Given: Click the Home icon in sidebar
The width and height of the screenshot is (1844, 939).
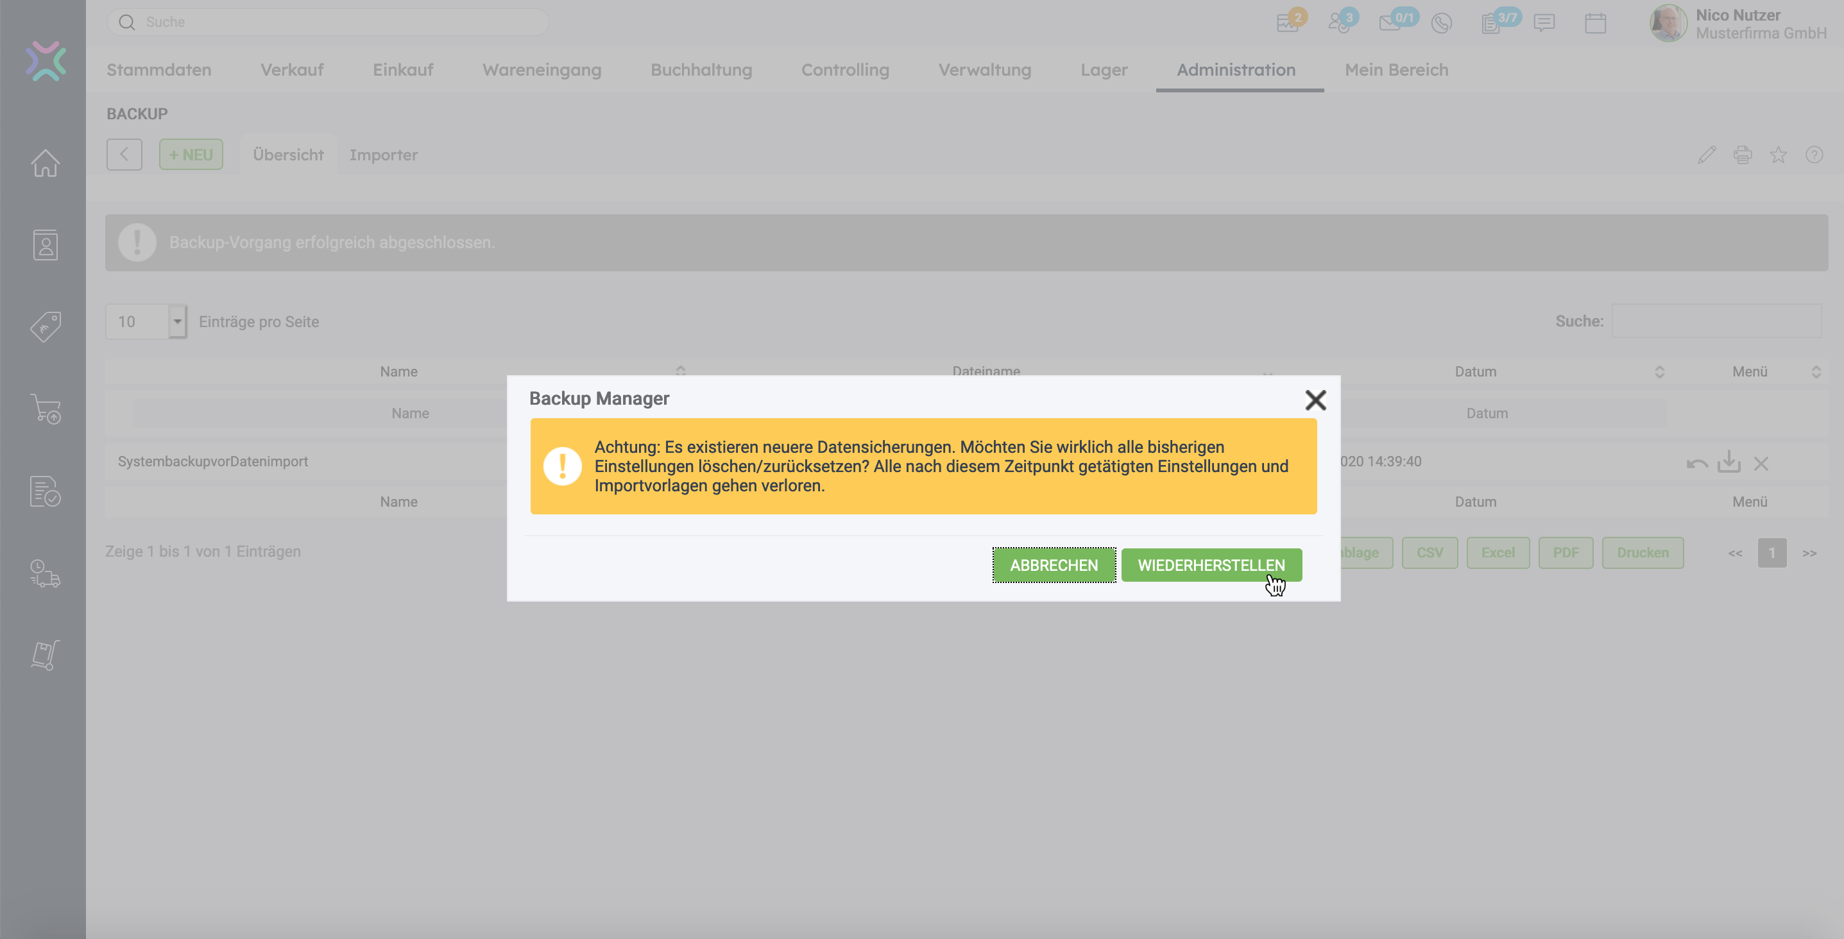Looking at the screenshot, I should pyautogui.click(x=45, y=163).
